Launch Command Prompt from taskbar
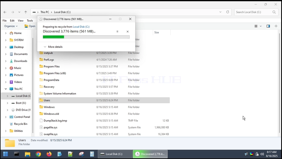The image size is (282, 159). click(16, 154)
